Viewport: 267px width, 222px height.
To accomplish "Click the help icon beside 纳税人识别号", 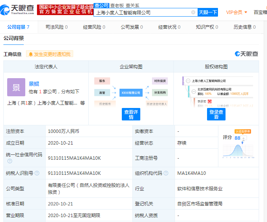I will point(37,173).
